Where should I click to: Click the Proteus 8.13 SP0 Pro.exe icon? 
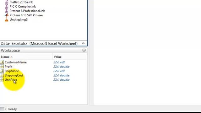point(7,15)
